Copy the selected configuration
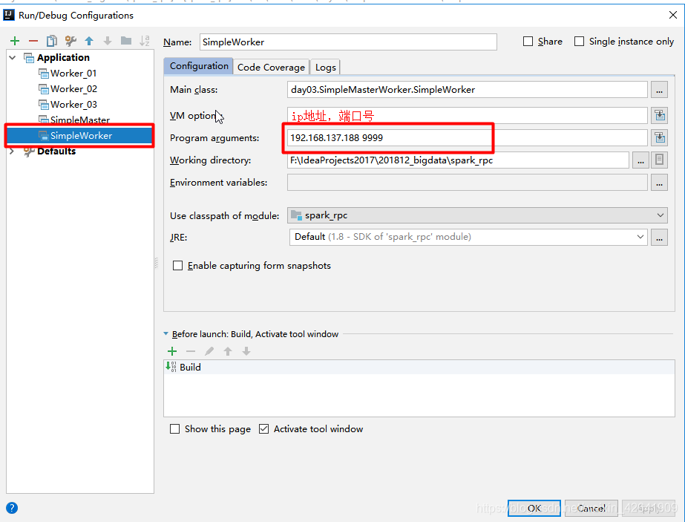Image resolution: width=685 pixels, height=522 pixels. point(51,41)
